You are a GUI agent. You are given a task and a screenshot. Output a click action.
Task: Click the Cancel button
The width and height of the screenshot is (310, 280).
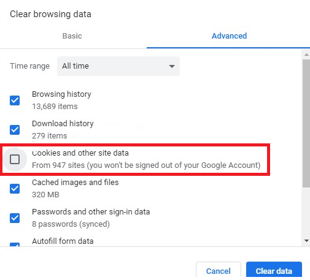coord(219,271)
